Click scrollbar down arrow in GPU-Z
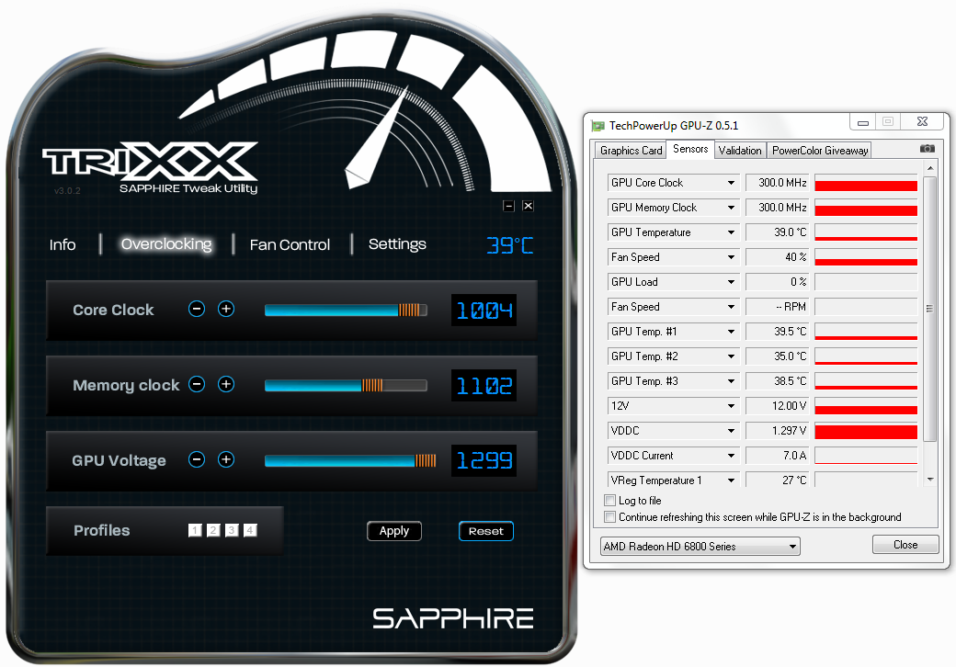 click(x=929, y=480)
